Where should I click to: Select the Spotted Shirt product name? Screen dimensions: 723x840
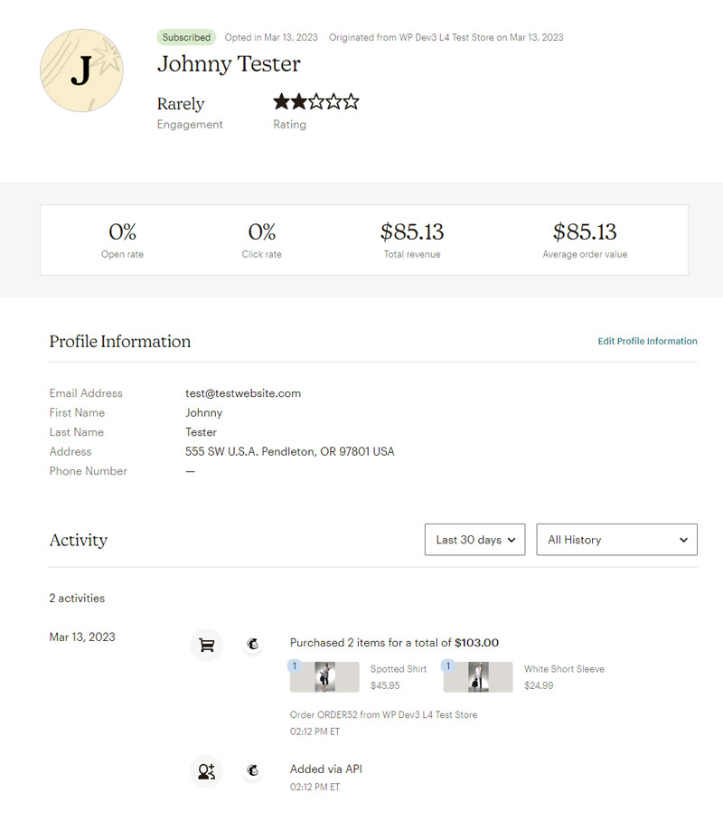(x=399, y=669)
